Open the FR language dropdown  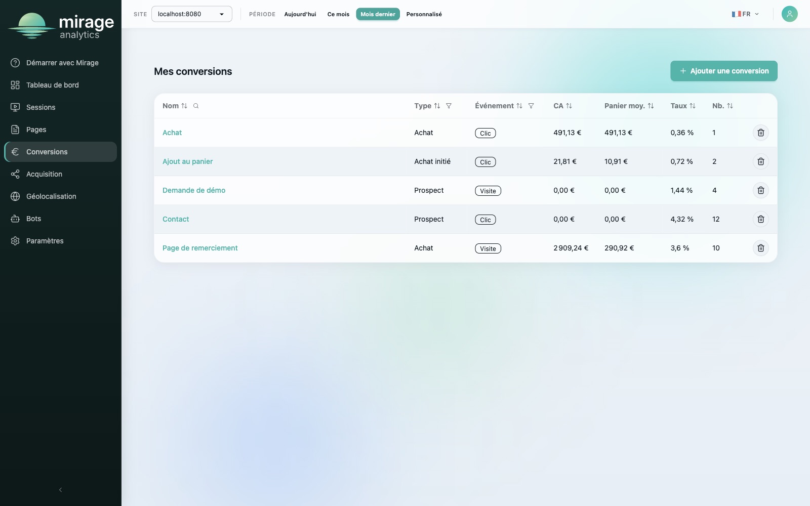(745, 14)
